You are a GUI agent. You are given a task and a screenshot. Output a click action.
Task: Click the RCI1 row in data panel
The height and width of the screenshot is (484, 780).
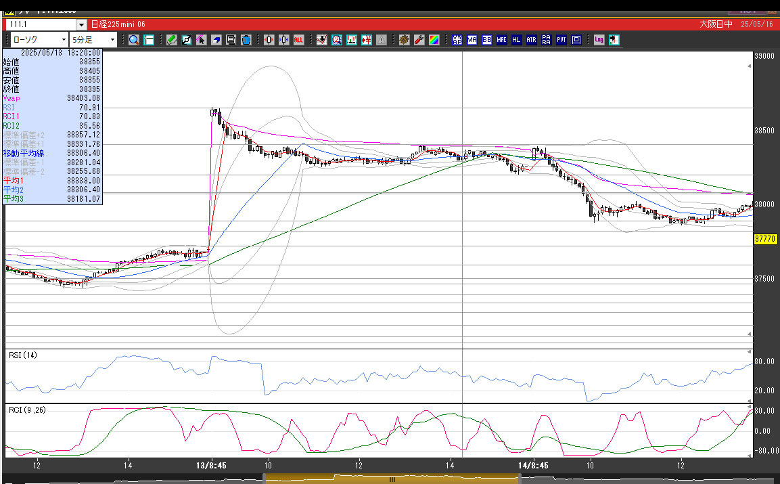[51, 116]
